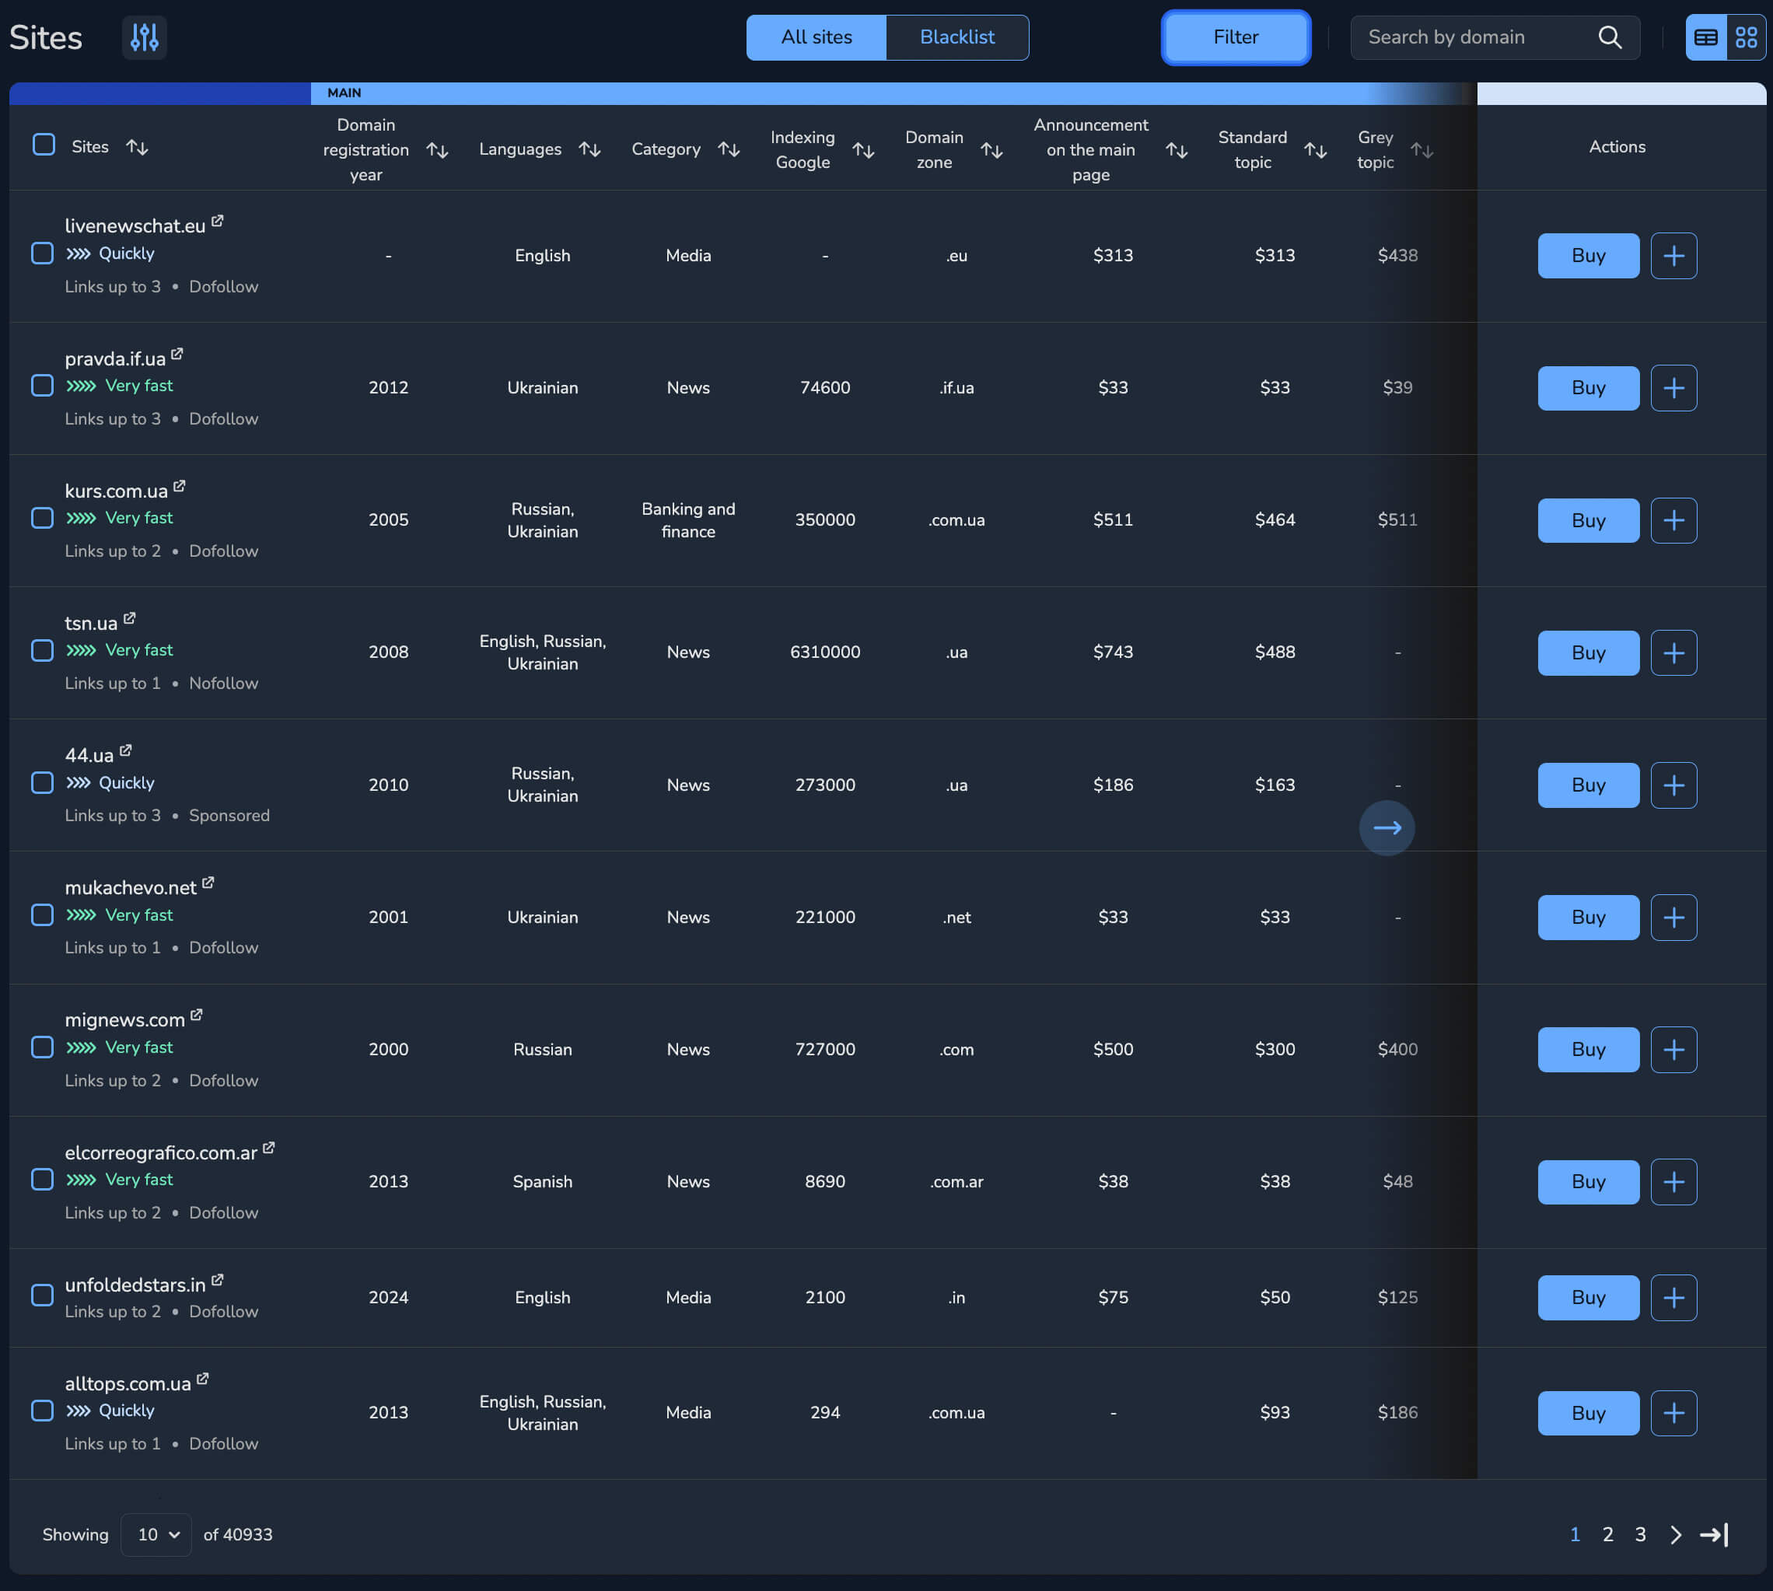Check the kurs.com.ua row checkbox

[x=42, y=519]
